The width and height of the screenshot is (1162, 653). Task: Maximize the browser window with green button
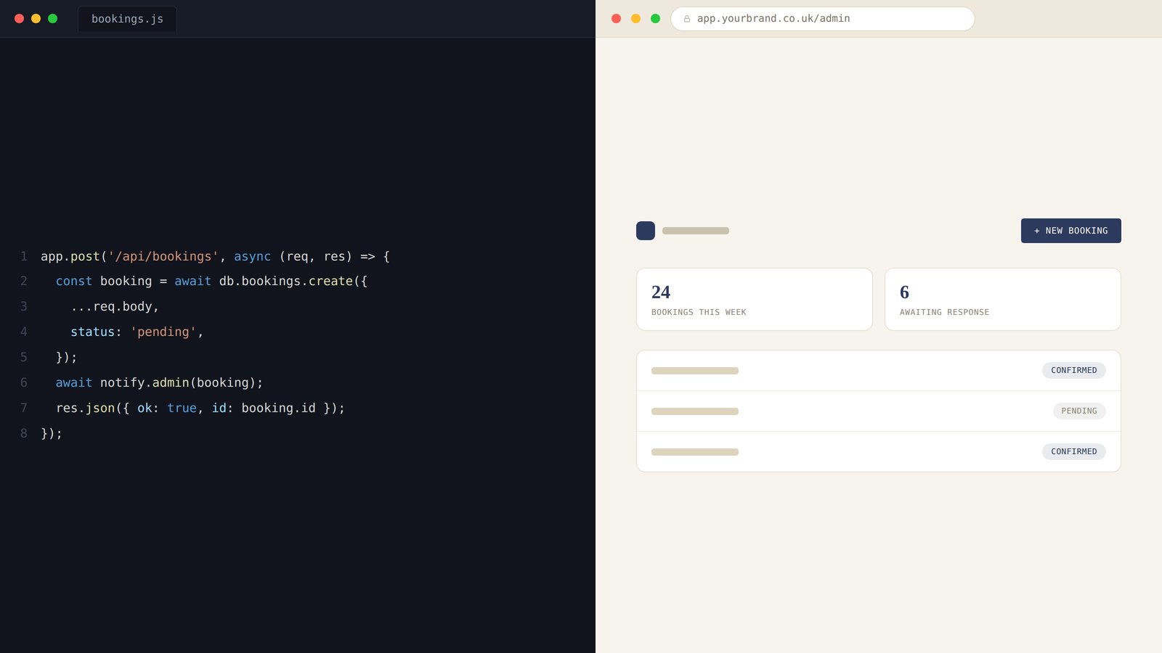click(656, 19)
